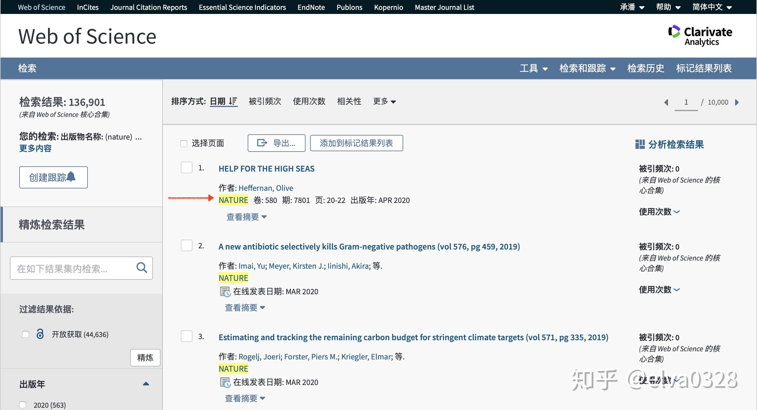
Task: Expand 查看摘要 for HELP FOR THE HIGH SEAS
Action: click(247, 217)
